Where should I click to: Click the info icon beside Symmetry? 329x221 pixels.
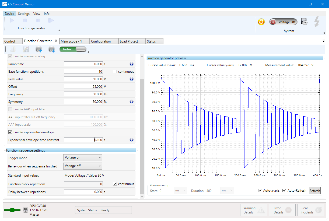click(131, 102)
